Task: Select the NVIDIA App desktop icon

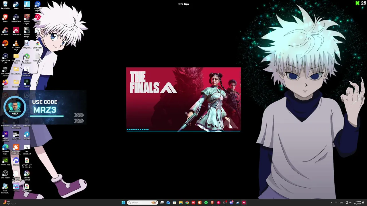Action: point(5,162)
